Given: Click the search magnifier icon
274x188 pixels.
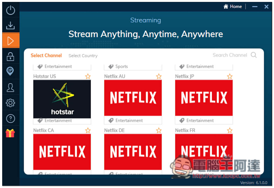Looking at the screenshot, I should (254, 55).
